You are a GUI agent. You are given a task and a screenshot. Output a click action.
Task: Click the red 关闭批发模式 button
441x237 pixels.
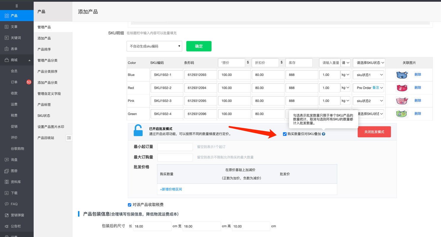(x=374, y=132)
